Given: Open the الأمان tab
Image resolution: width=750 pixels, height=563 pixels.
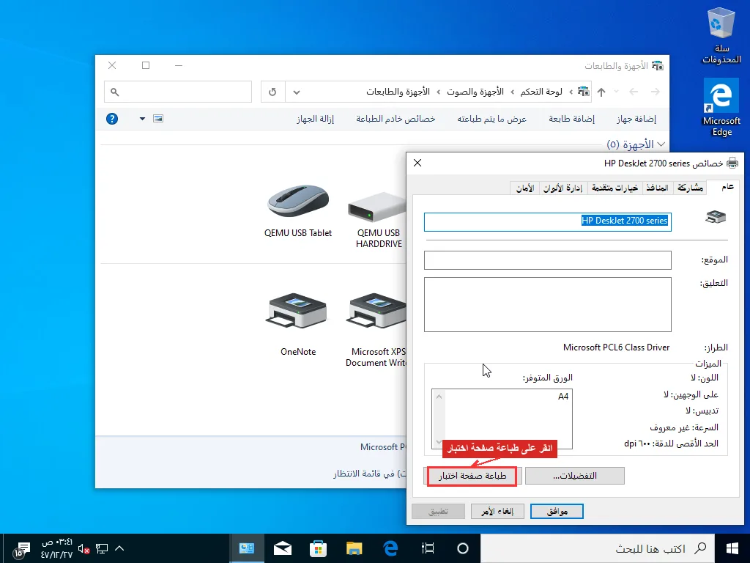Looking at the screenshot, I should (524, 188).
